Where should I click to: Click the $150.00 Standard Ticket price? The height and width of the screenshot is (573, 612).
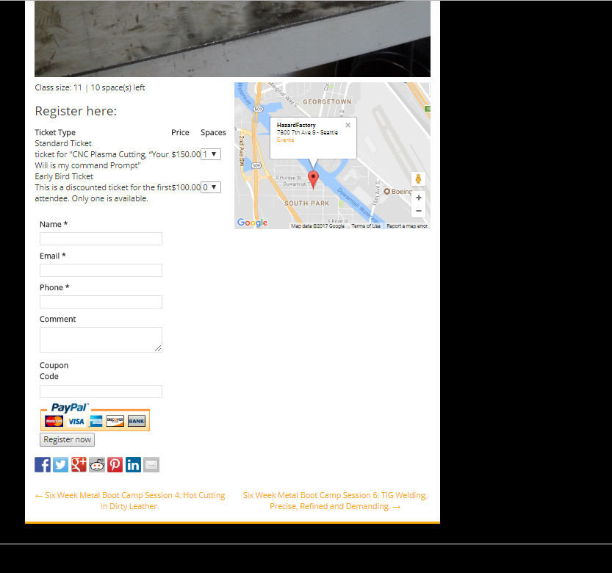186,154
